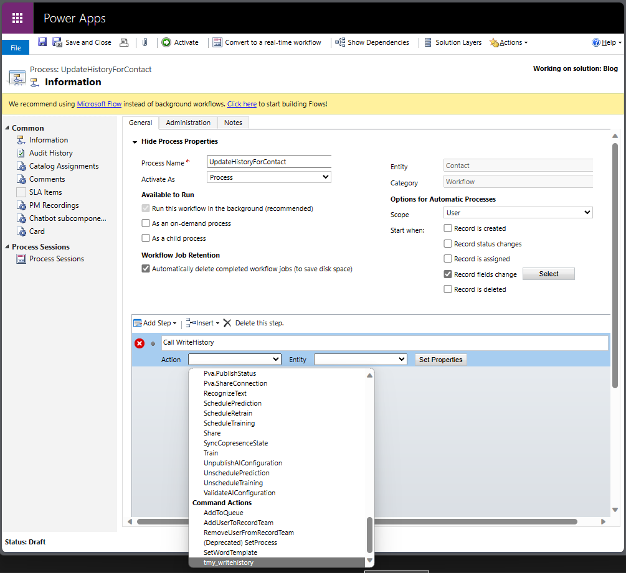This screenshot has width=626, height=573.
Task: Click the Comments icon in sidebar
Action: pos(21,179)
